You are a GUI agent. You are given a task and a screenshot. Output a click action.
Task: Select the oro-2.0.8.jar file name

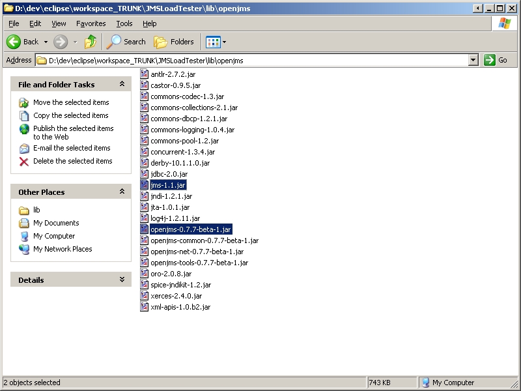pos(171,274)
